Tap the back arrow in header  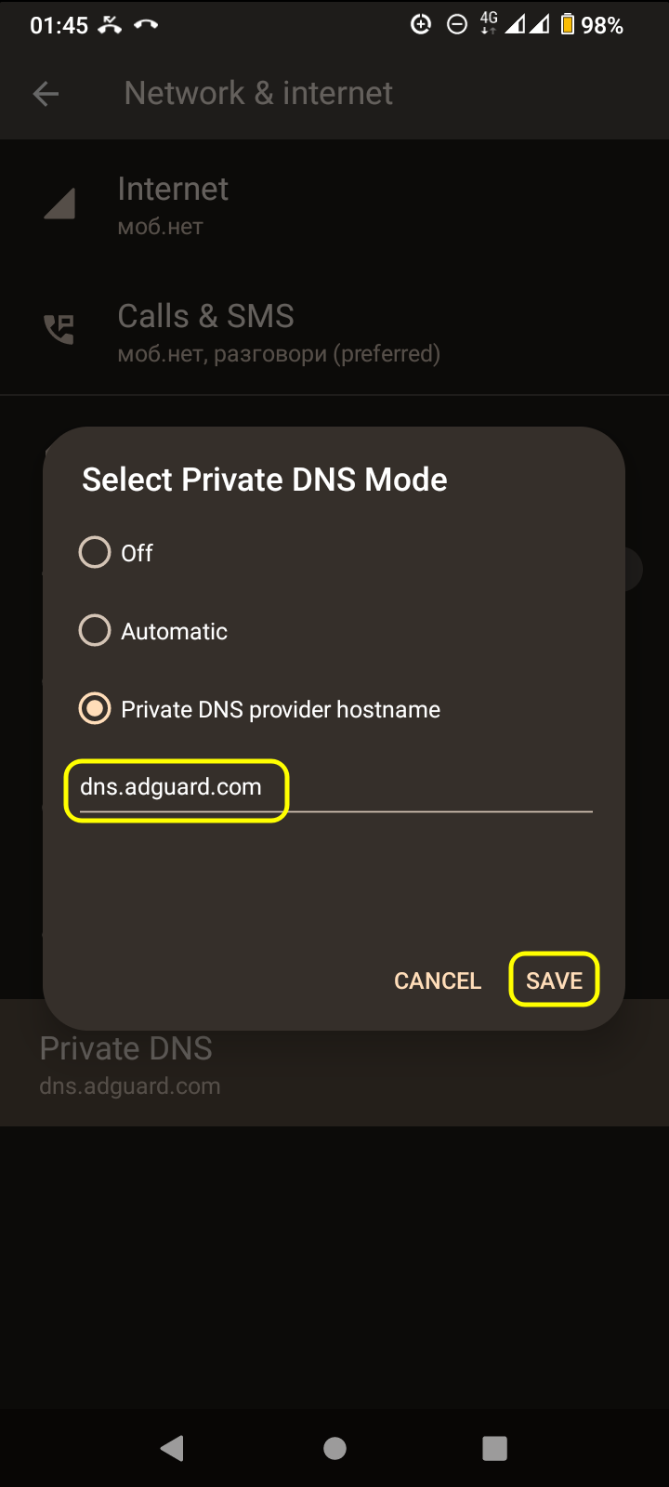(46, 94)
